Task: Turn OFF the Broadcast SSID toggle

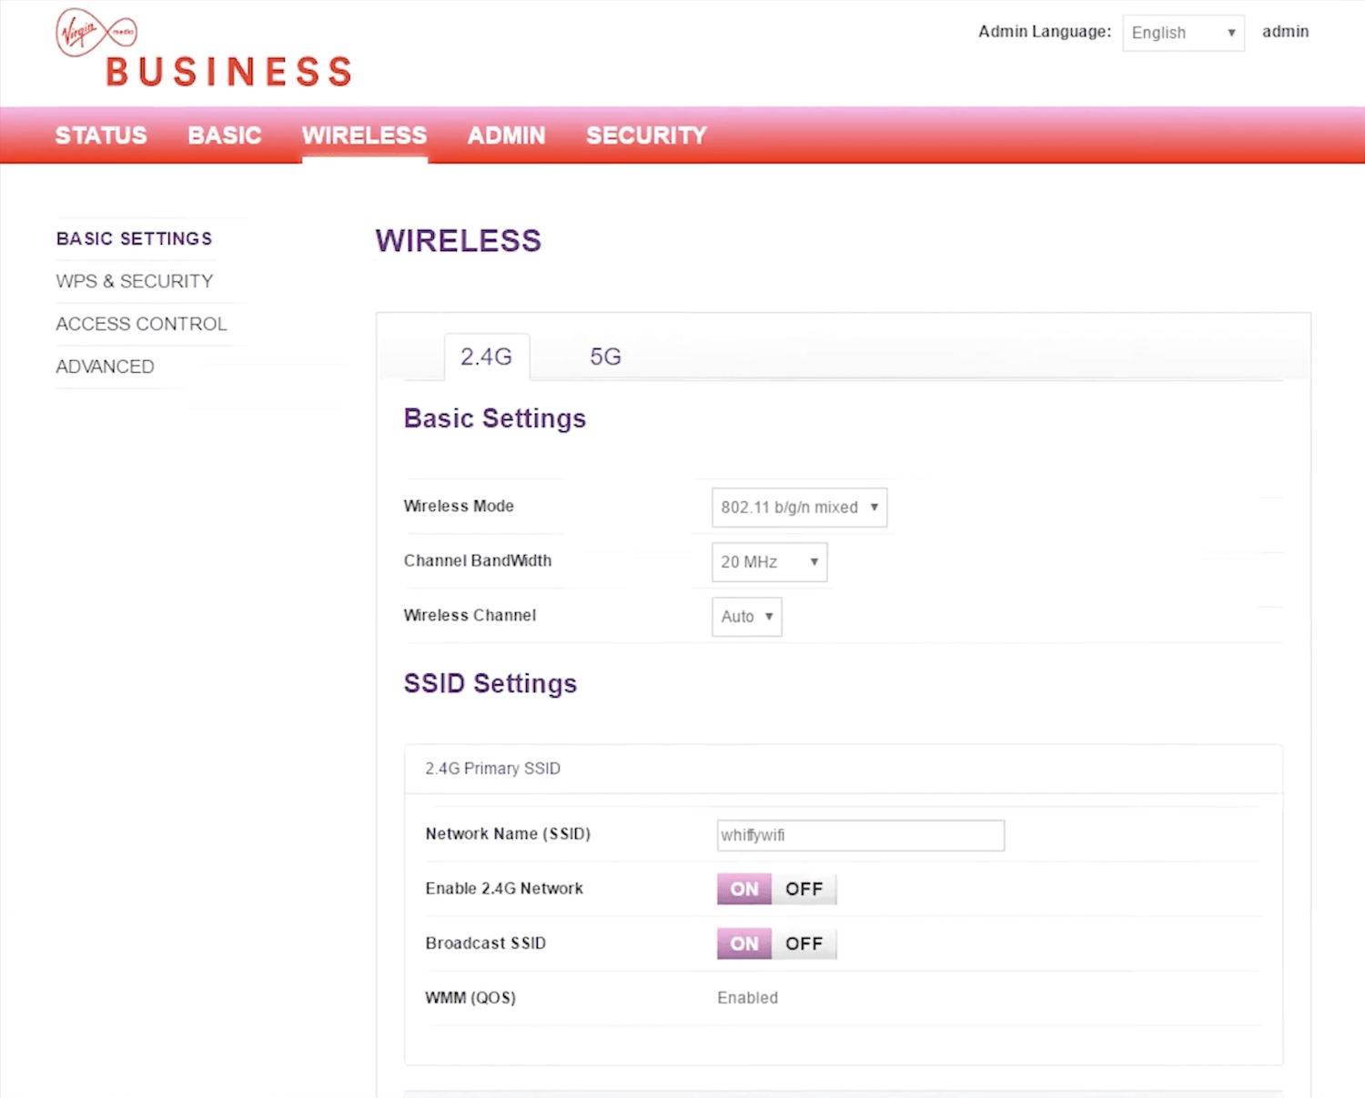Action: click(x=804, y=943)
